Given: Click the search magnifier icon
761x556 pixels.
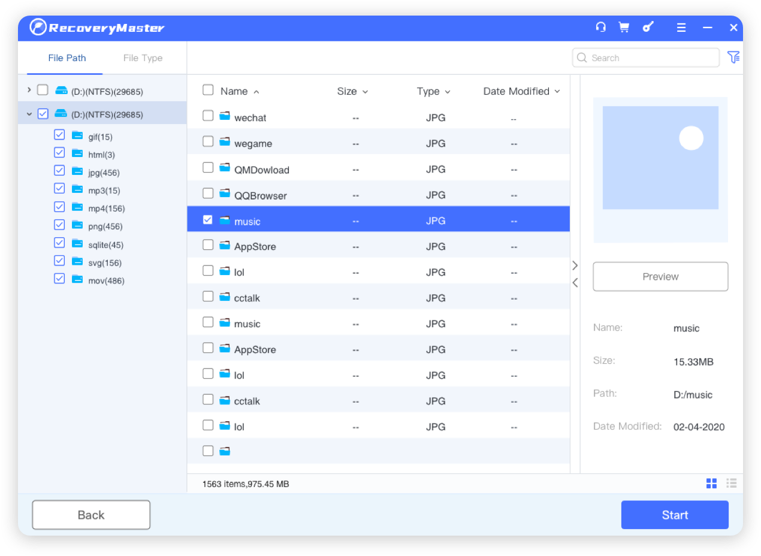Looking at the screenshot, I should click(x=581, y=58).
